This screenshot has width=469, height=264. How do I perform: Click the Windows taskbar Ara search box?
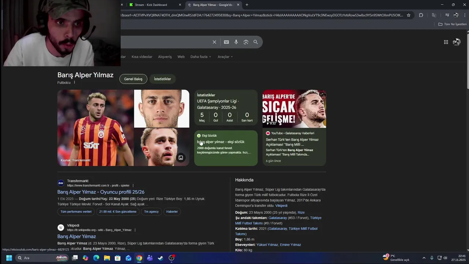41,258
